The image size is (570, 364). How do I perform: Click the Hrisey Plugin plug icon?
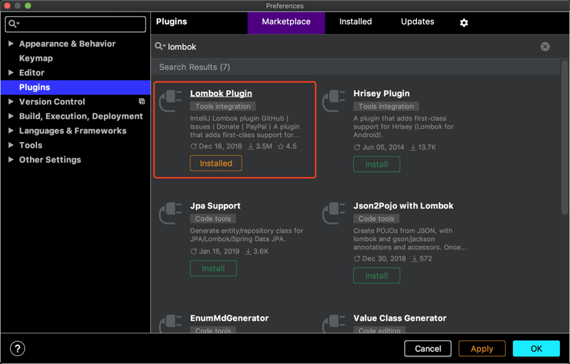[334, 101]
